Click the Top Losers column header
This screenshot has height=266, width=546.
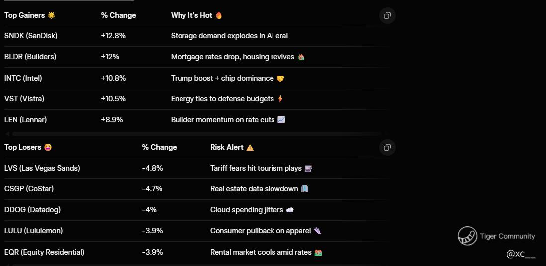click(x=23, y=147)
